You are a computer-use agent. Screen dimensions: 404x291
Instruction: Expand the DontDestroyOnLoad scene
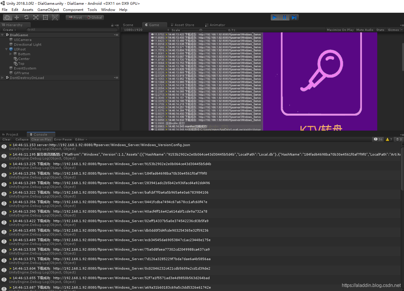pos(2,78)
